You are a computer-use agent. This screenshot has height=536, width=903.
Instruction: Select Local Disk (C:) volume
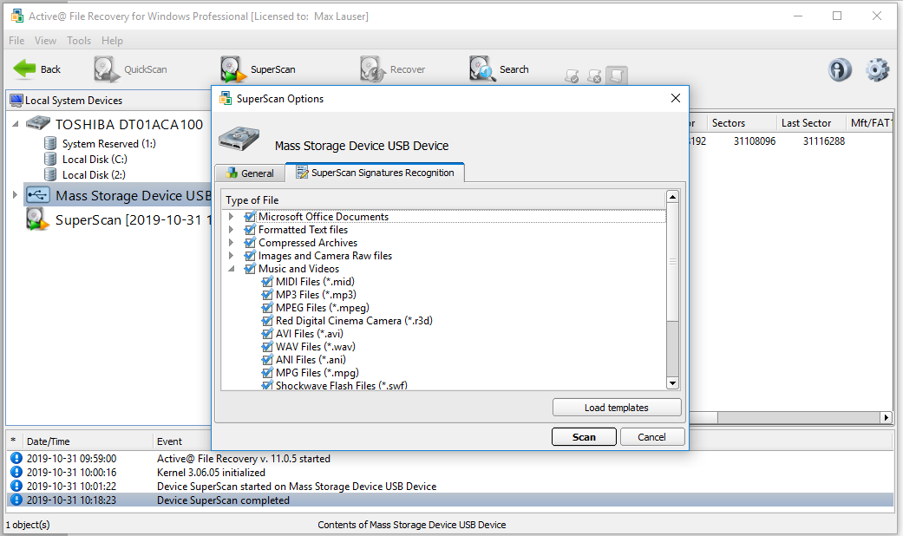[x=95, y=159]
